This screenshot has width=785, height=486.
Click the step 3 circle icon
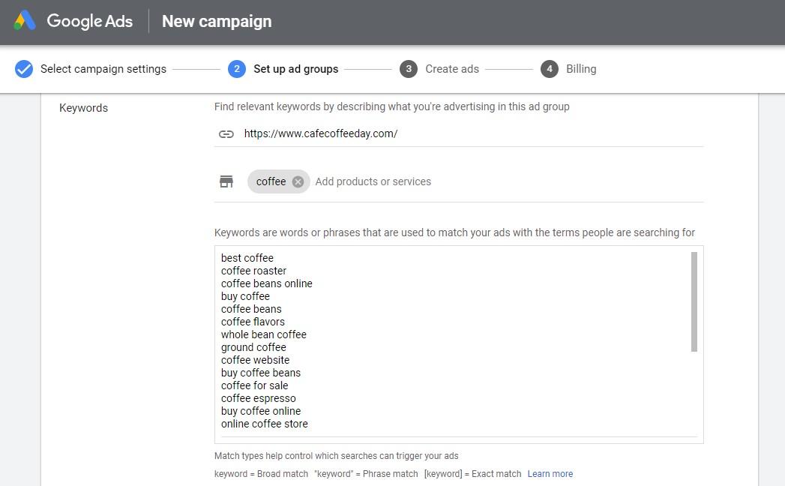click(409, 69)
